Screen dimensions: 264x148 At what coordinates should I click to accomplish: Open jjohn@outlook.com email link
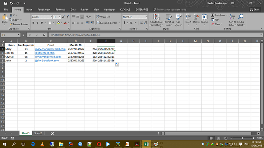[x=47, y=61]
